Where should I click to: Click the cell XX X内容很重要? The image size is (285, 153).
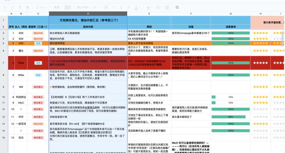click(x=149, y=39)
